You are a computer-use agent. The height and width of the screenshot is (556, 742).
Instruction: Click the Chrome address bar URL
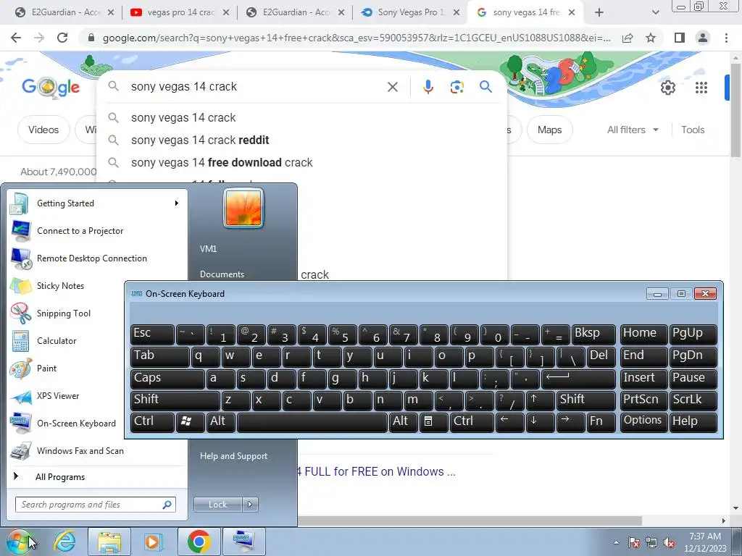tap(357, 38)
